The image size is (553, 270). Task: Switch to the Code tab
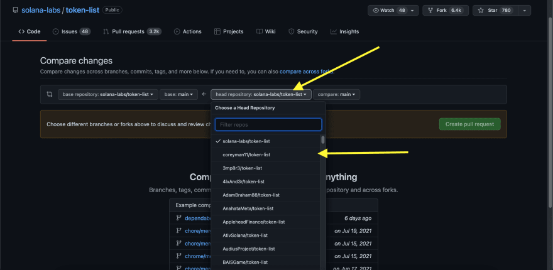point(30,31)
